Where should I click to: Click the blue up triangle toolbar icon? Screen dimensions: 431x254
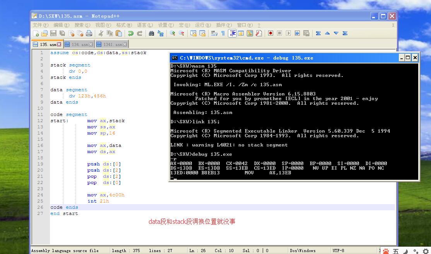[x=327, y=34]
